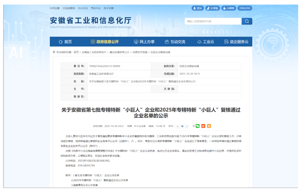Select 小 to shrink article font size
Viewport: 302px width, 192px height.
tap(187, 126)
